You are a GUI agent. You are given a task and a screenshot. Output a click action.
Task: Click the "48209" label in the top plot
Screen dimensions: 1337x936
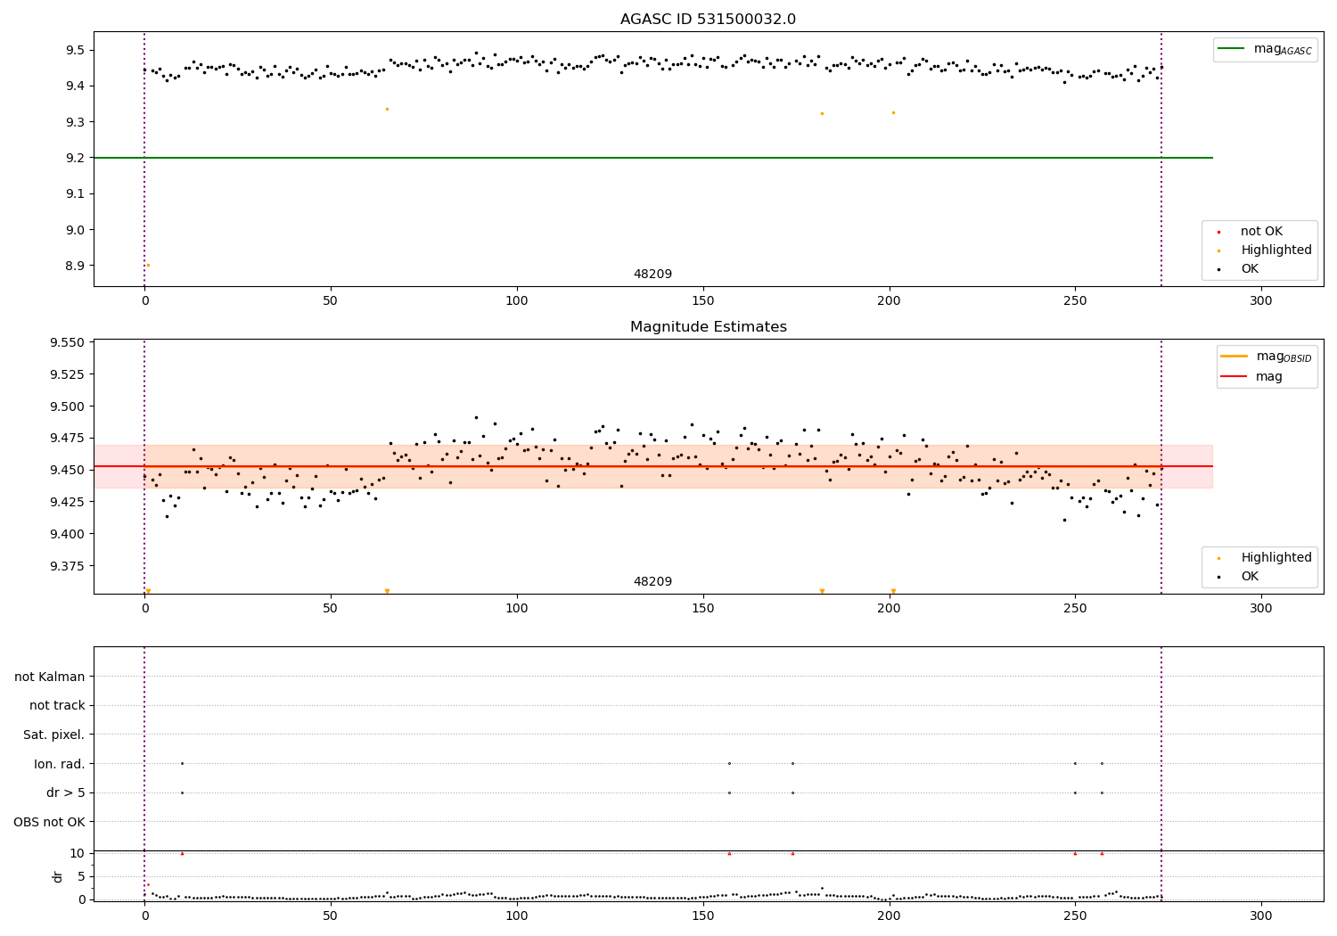click(652, 275)
